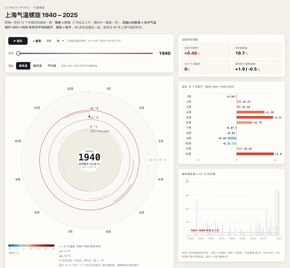Click the 4月 bar showing +1.39

pyautogui.click(x=250, y=112)
